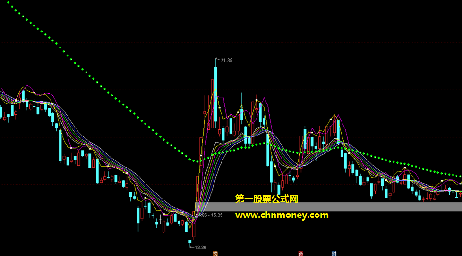Select the 13.36 low price label
Viewport: 462px width, 256px height.
[200, 248]
